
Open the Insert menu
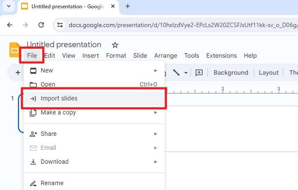(x=91, y=55)
